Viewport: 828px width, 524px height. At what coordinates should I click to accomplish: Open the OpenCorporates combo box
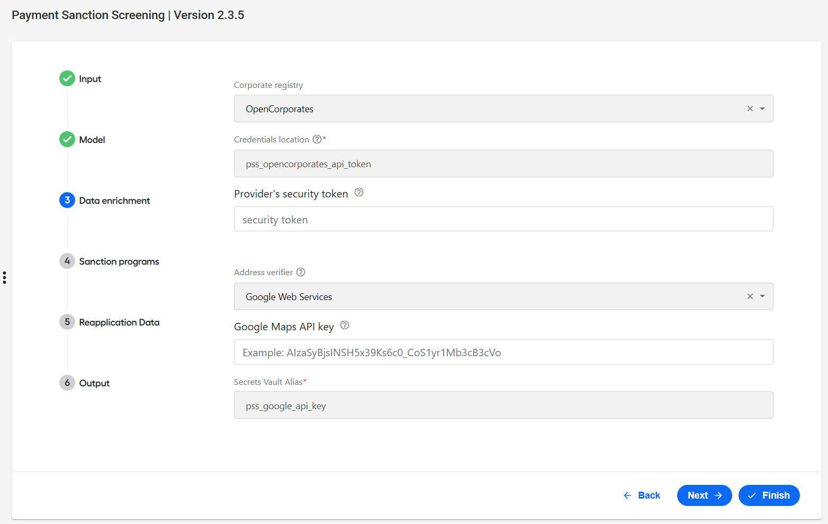(x=503, y=109)
